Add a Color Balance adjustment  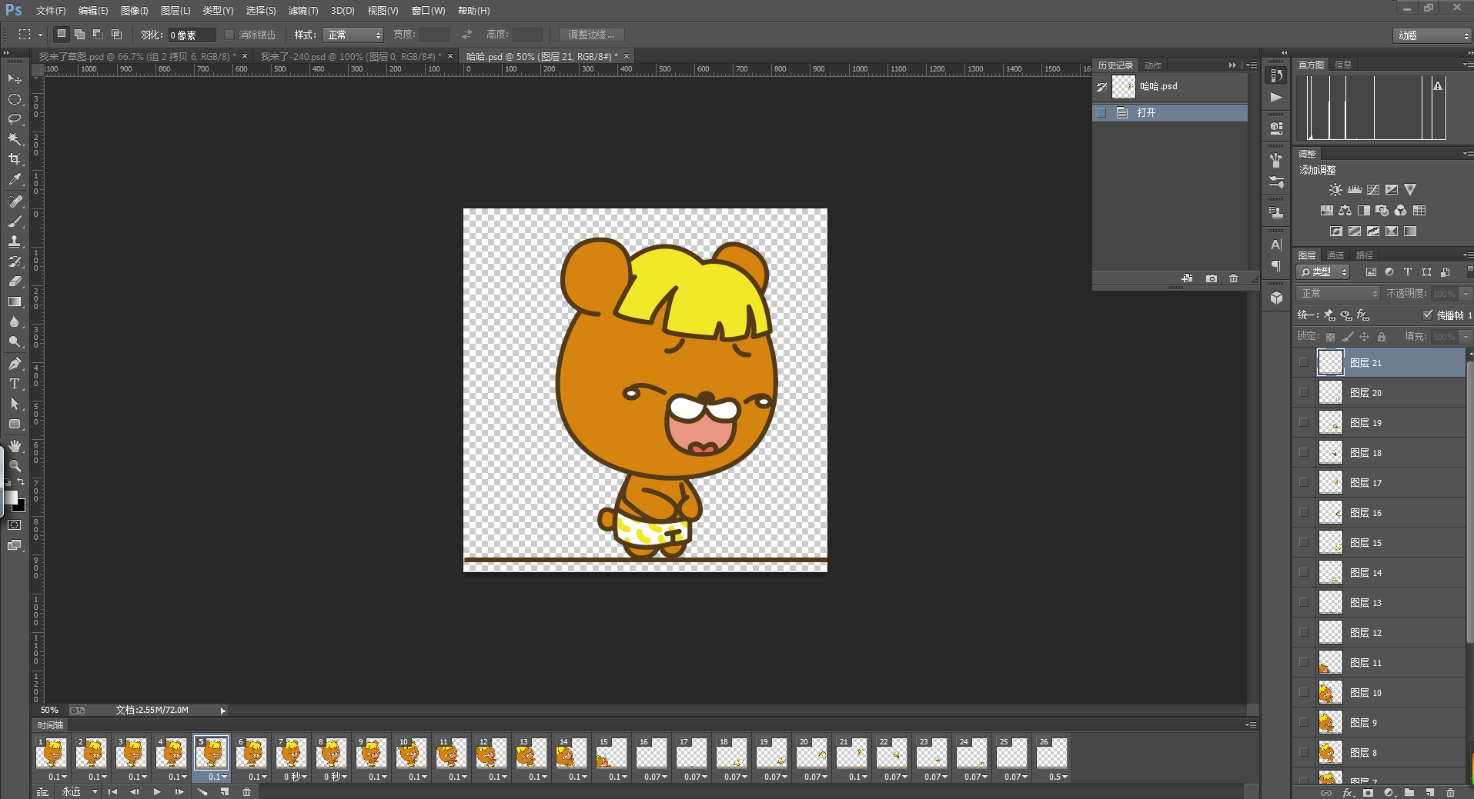coord(1345,211)
